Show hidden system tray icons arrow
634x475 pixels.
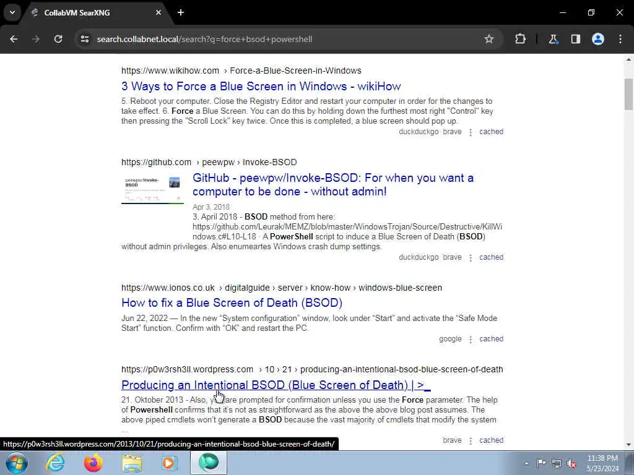(x=526, y=463)
